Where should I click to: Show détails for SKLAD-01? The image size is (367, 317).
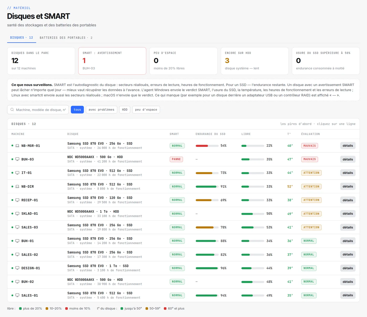click(348, 214)
